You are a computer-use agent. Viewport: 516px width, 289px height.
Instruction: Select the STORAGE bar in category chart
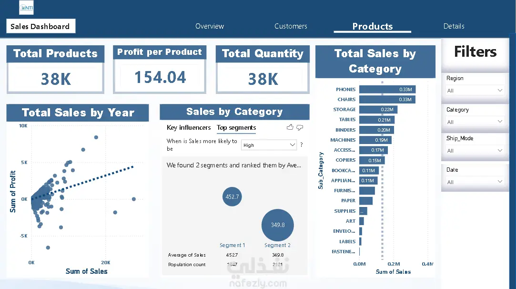point(378,109)
